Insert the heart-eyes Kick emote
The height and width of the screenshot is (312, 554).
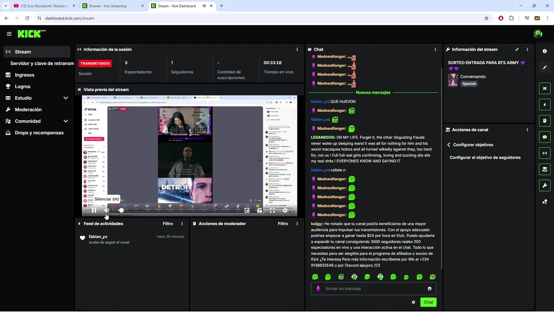pos(432,277)
